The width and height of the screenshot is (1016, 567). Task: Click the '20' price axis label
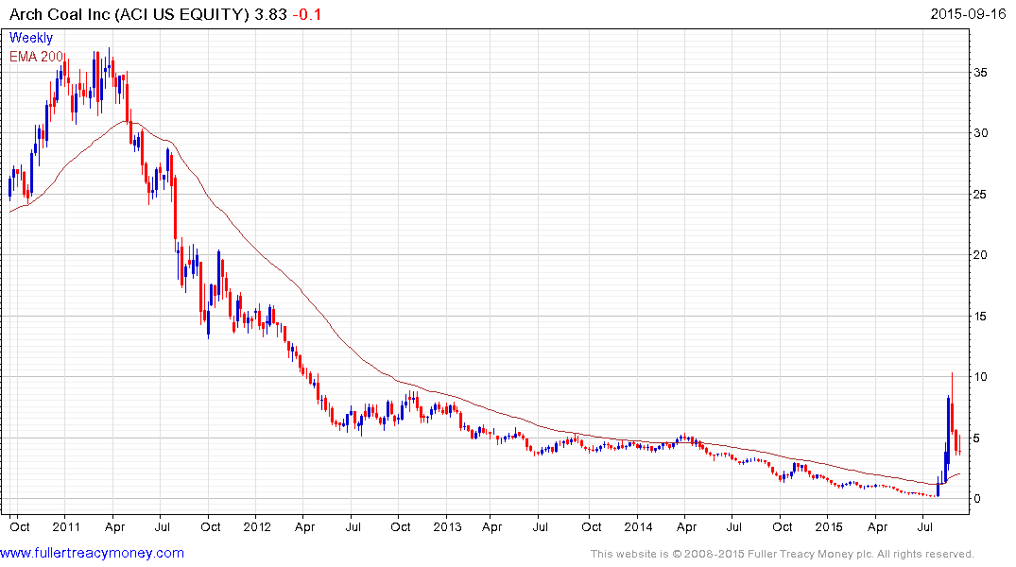980,254
